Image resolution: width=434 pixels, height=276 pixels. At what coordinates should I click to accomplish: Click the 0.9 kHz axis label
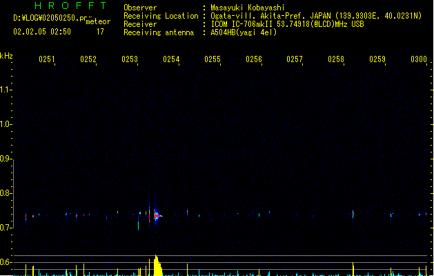(6, 159)
